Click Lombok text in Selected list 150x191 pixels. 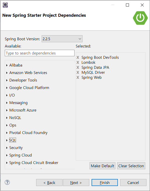88,62
